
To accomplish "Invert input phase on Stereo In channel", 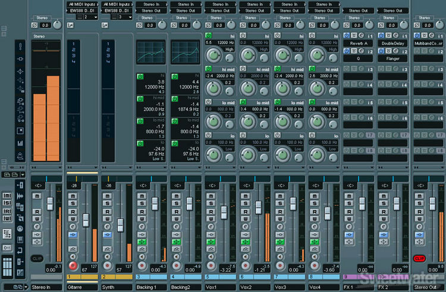I will 34,26.
